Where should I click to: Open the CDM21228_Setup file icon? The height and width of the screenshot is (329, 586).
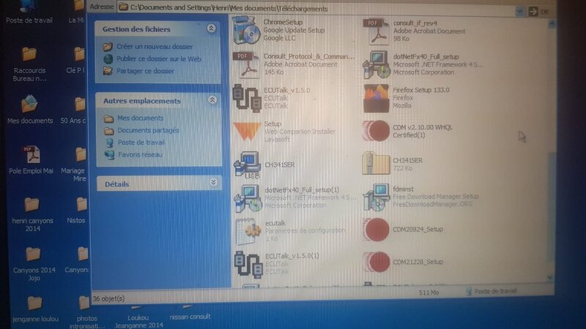pos(377,262)
